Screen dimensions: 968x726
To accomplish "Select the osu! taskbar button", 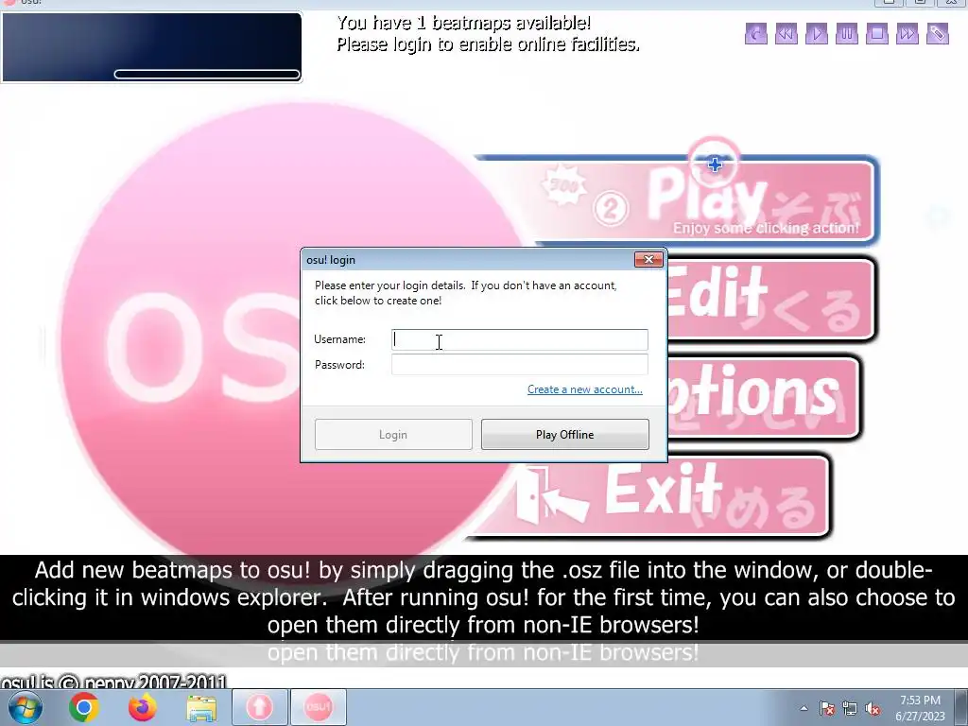I will coord(318,707).
